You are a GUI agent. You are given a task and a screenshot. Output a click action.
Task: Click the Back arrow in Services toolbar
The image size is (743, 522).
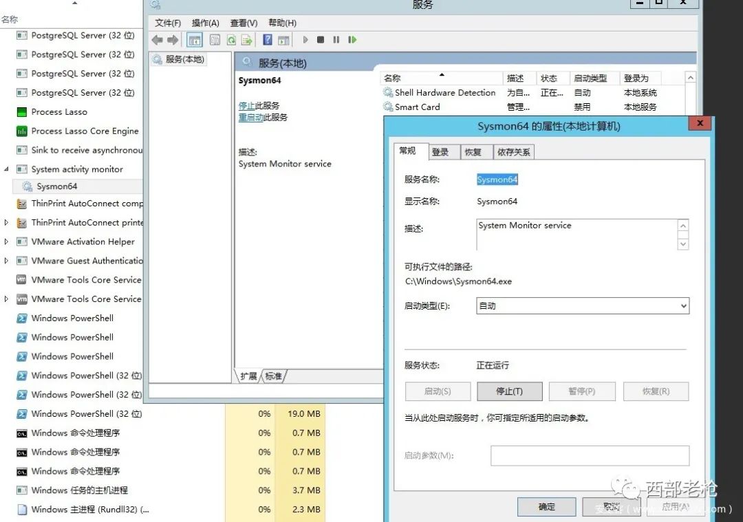(x=158, y=40)
